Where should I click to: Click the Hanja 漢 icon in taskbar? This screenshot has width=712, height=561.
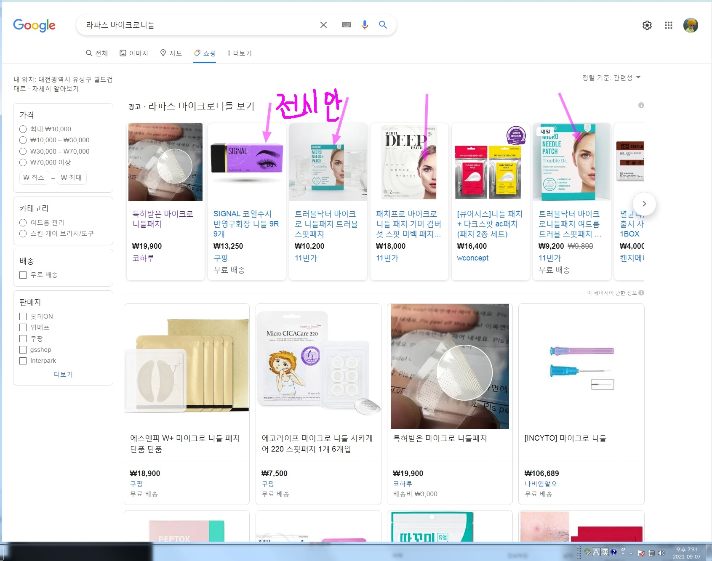[605, 552]
